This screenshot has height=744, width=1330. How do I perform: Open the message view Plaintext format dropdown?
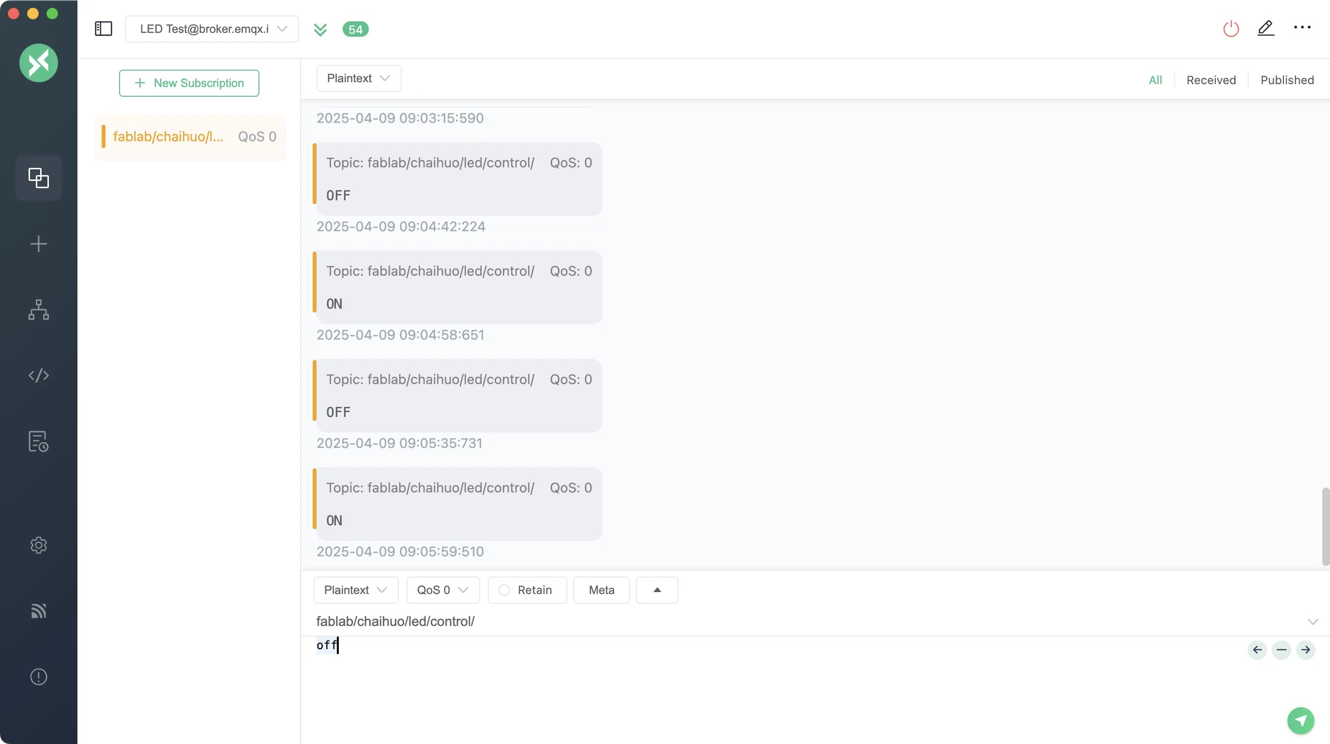pyautogui.click(x=358, y=78)
